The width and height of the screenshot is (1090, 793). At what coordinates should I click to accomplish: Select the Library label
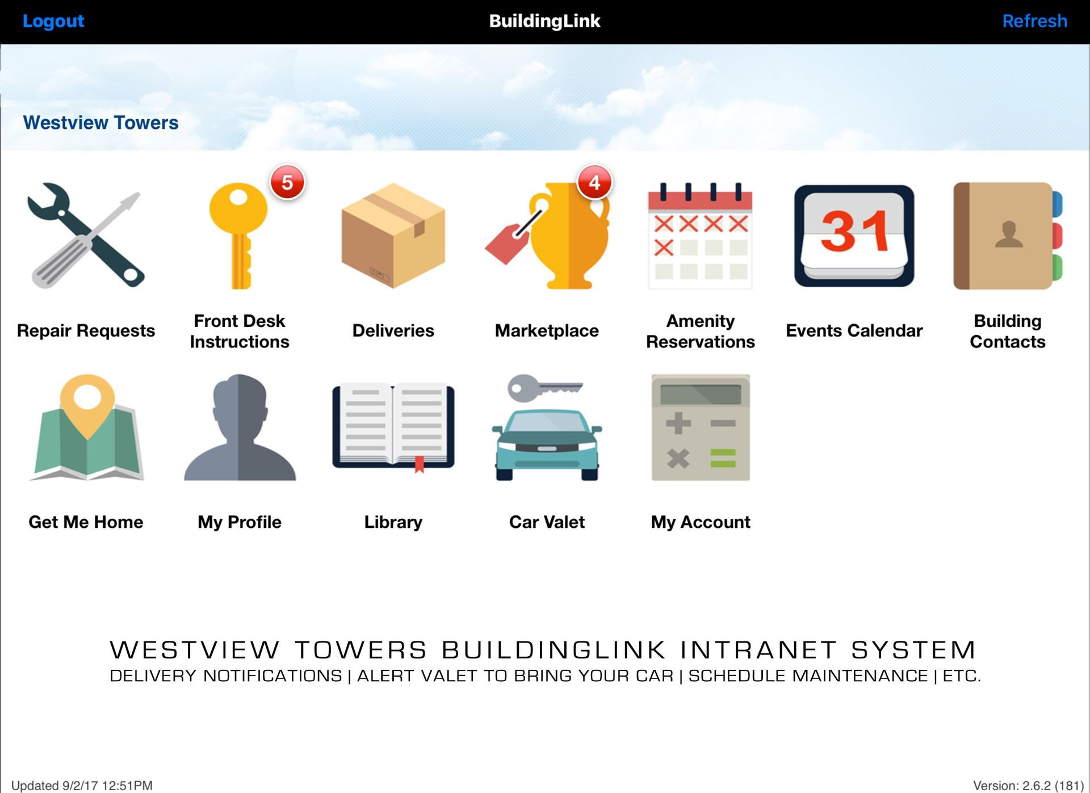coord(393,522)
